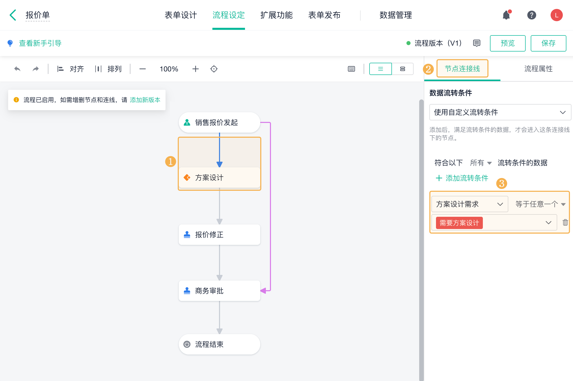Delete the flow condition with trash icon
The height and width of the screenshot is (381, 573).
(x=565, y=223)
